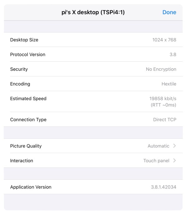Tap the Done button
Image resolution: width=187 pixels, height=216 pixels.
pyautogui.click(x=169, y=12)
